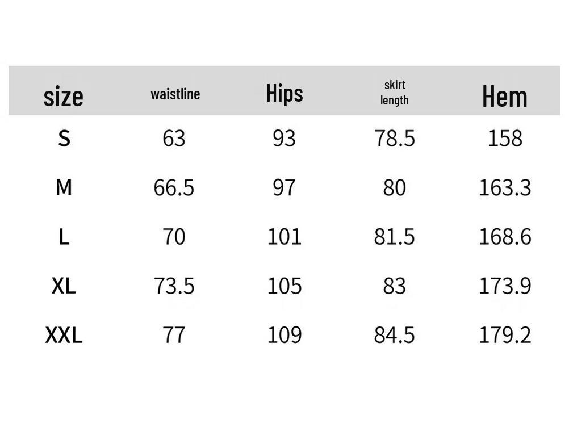The height and width of the screenshot is (427, 569).
Task: Select waistline value 66.5
Action: pos(174,187)
